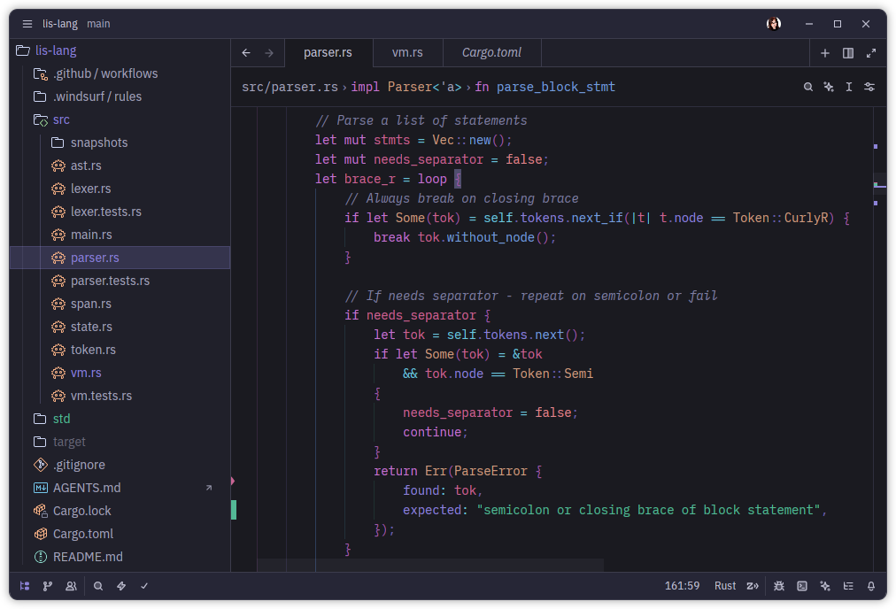This screenshot has width=896, height=609.
Task: Open vm.tests.rs in the file tree
Action: click(120, 396)
